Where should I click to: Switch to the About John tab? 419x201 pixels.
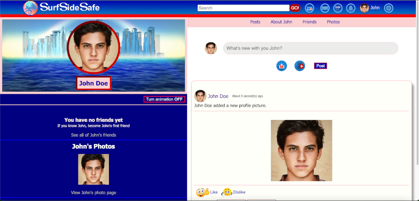point(281,22)
